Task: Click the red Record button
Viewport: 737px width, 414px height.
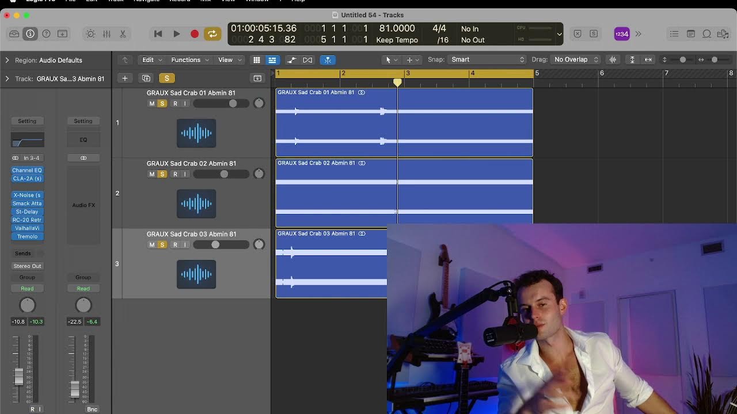Action: pyautogui.click(x=195, y=34)
